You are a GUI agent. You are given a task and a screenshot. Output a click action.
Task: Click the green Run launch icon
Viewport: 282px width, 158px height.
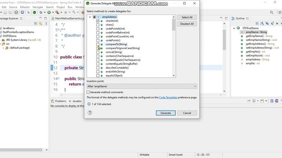coord(49,12)
